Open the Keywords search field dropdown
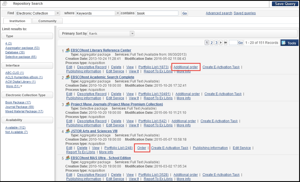 click(x=118, y=13)
